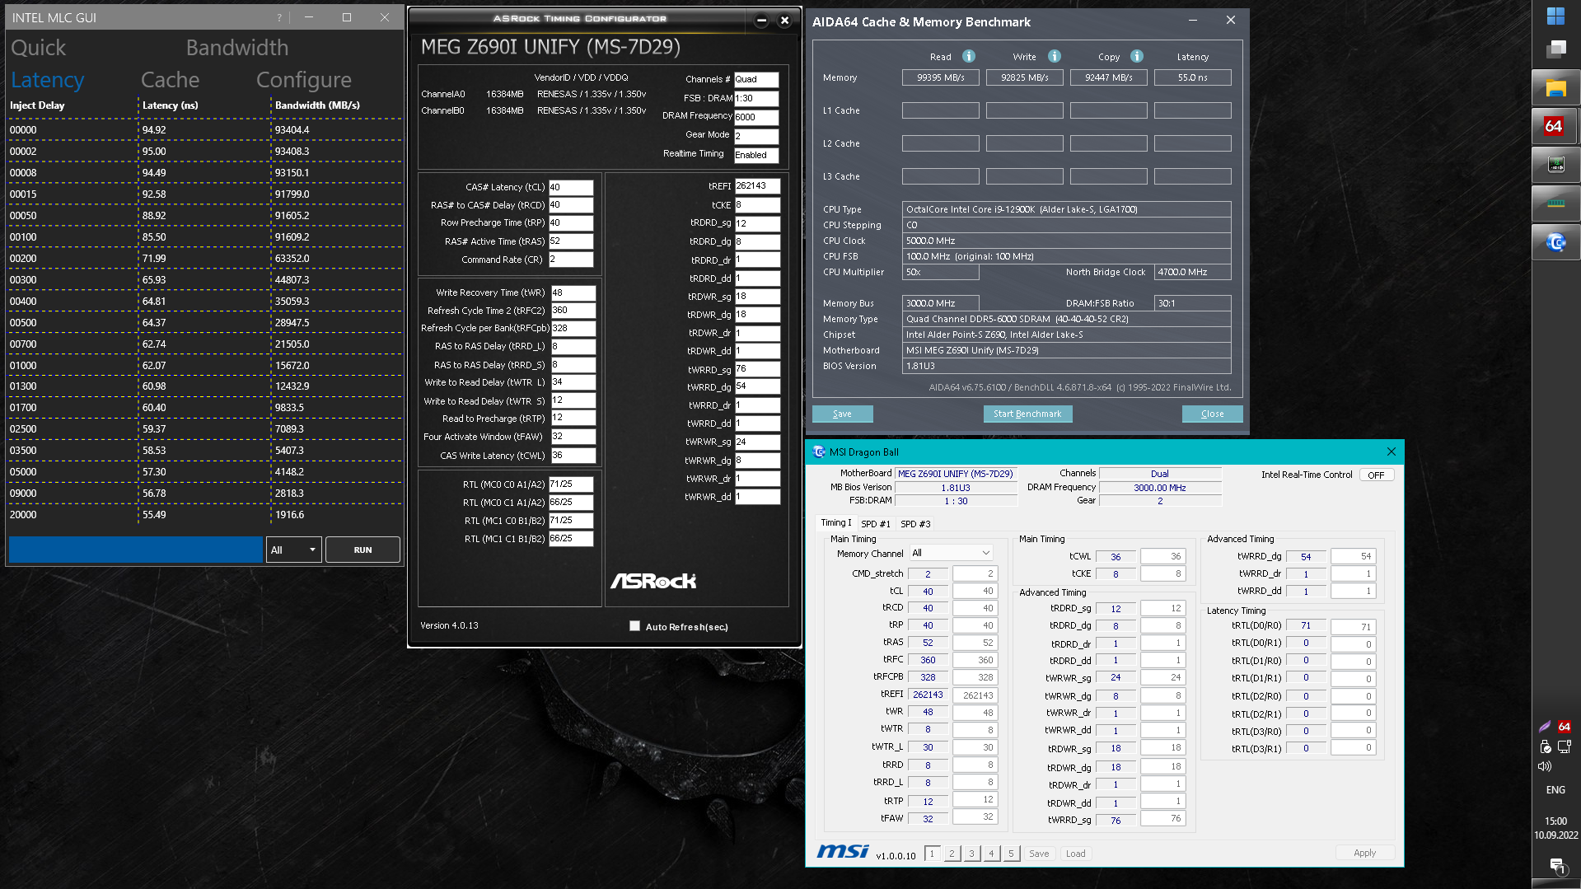Click the tCL editable field in Dragon Ball
1581x889 pixels.
(974, 591)
